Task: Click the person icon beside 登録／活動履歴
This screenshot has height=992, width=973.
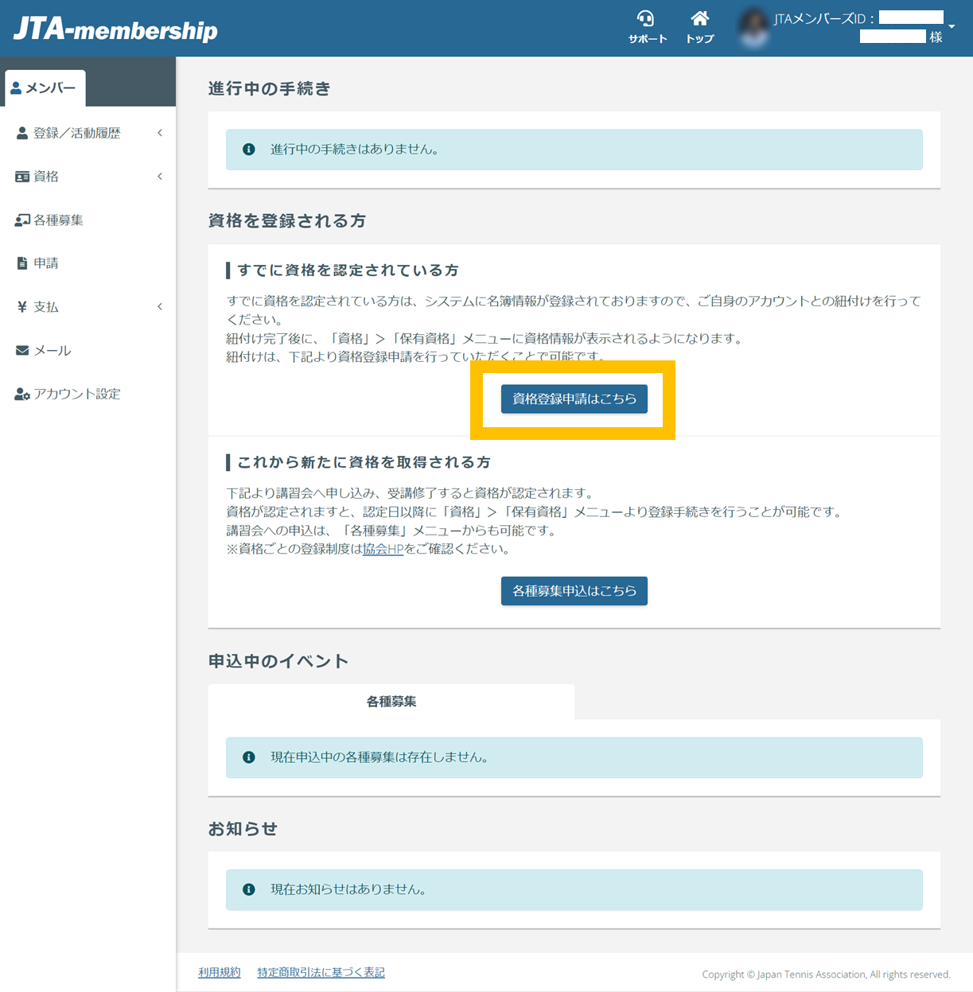Action: tap(21, 133)
